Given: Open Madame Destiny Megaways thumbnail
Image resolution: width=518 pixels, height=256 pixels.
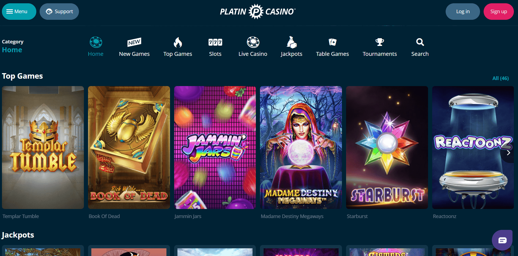Looking at the screenshot, I should [x=301, y=147].
